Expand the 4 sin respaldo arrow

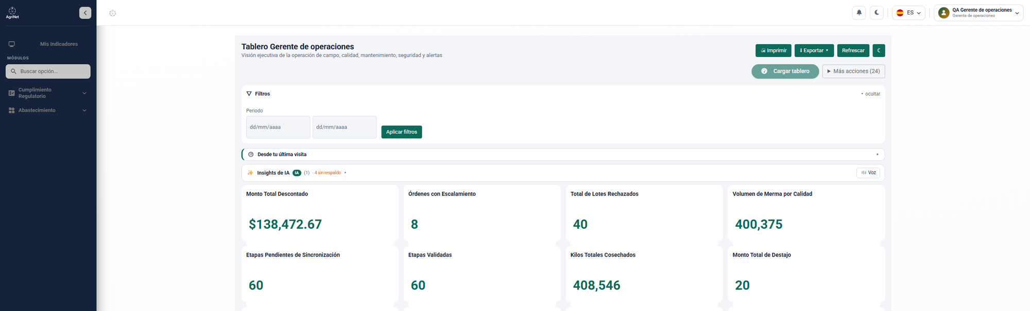point(345,173)
